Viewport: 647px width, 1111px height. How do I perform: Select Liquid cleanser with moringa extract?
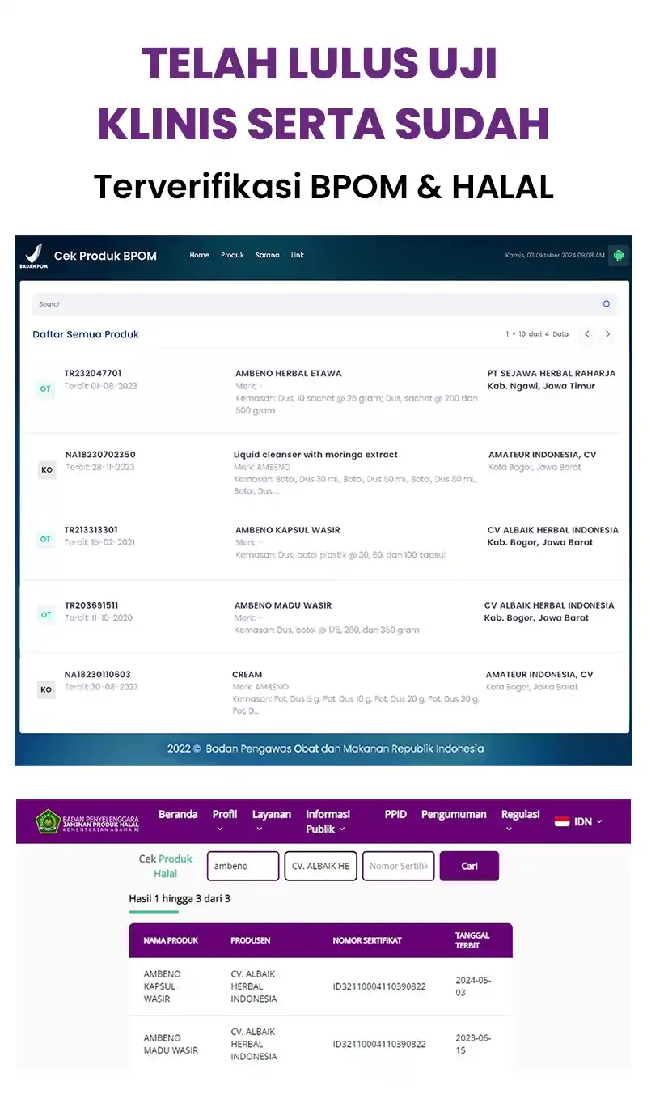315,455
